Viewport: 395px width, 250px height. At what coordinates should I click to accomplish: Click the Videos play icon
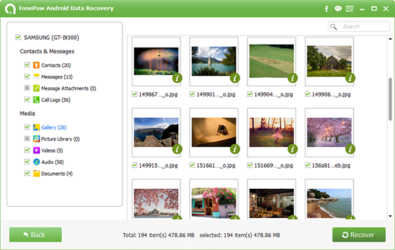pos(36,150)
